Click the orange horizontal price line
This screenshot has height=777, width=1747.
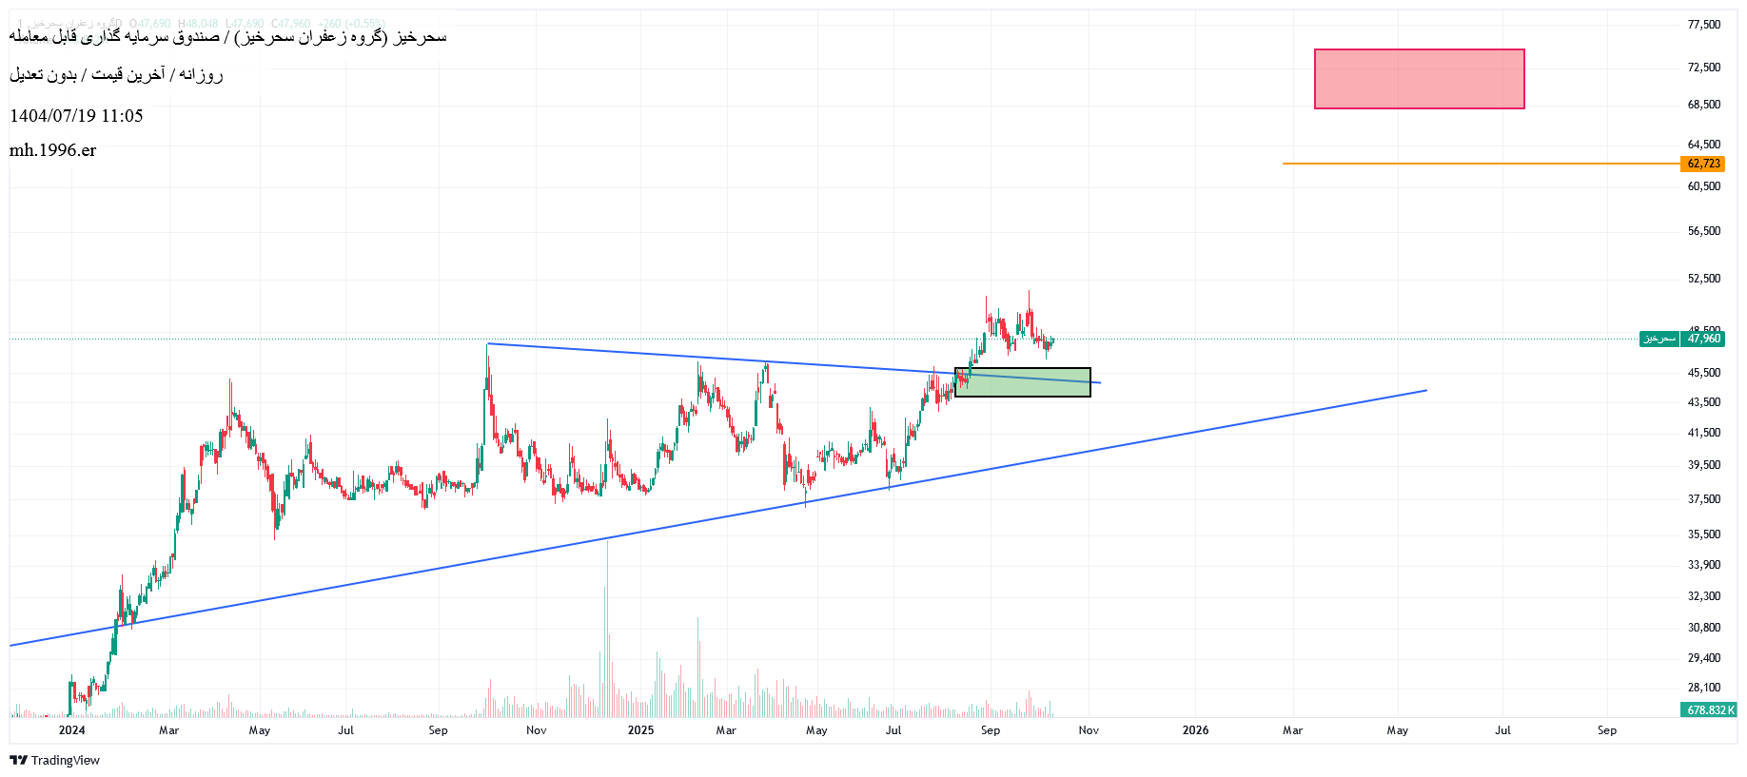[x=1475, y=164]
